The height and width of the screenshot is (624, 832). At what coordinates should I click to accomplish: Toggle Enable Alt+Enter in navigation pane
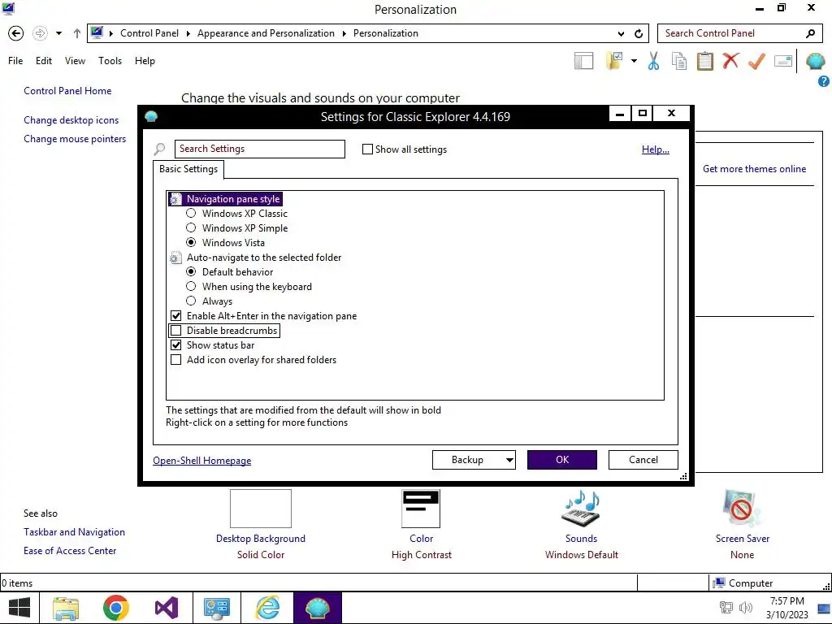pyautogui.click(x=175, y=316)
